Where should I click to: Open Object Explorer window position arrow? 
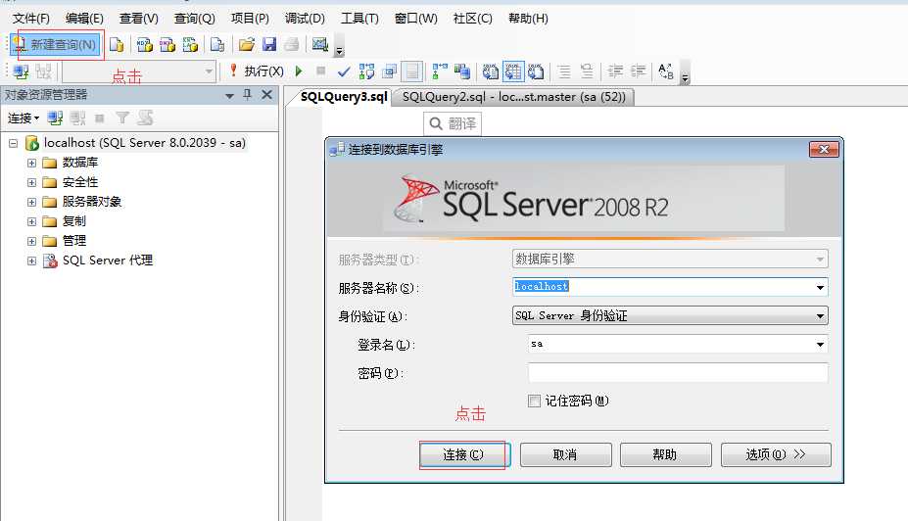pyautogui.click(x=230, y=95)
